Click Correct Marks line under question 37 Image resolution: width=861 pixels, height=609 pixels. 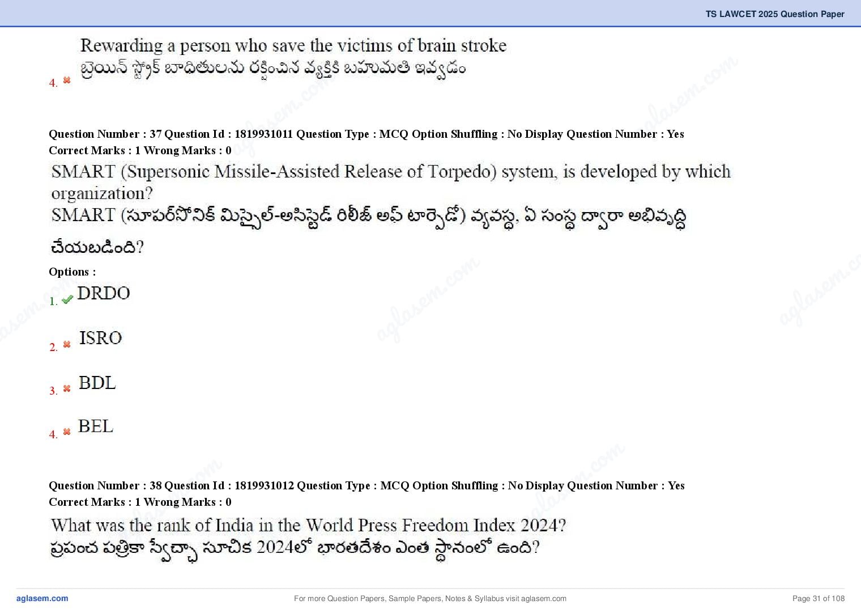(140, 150)
